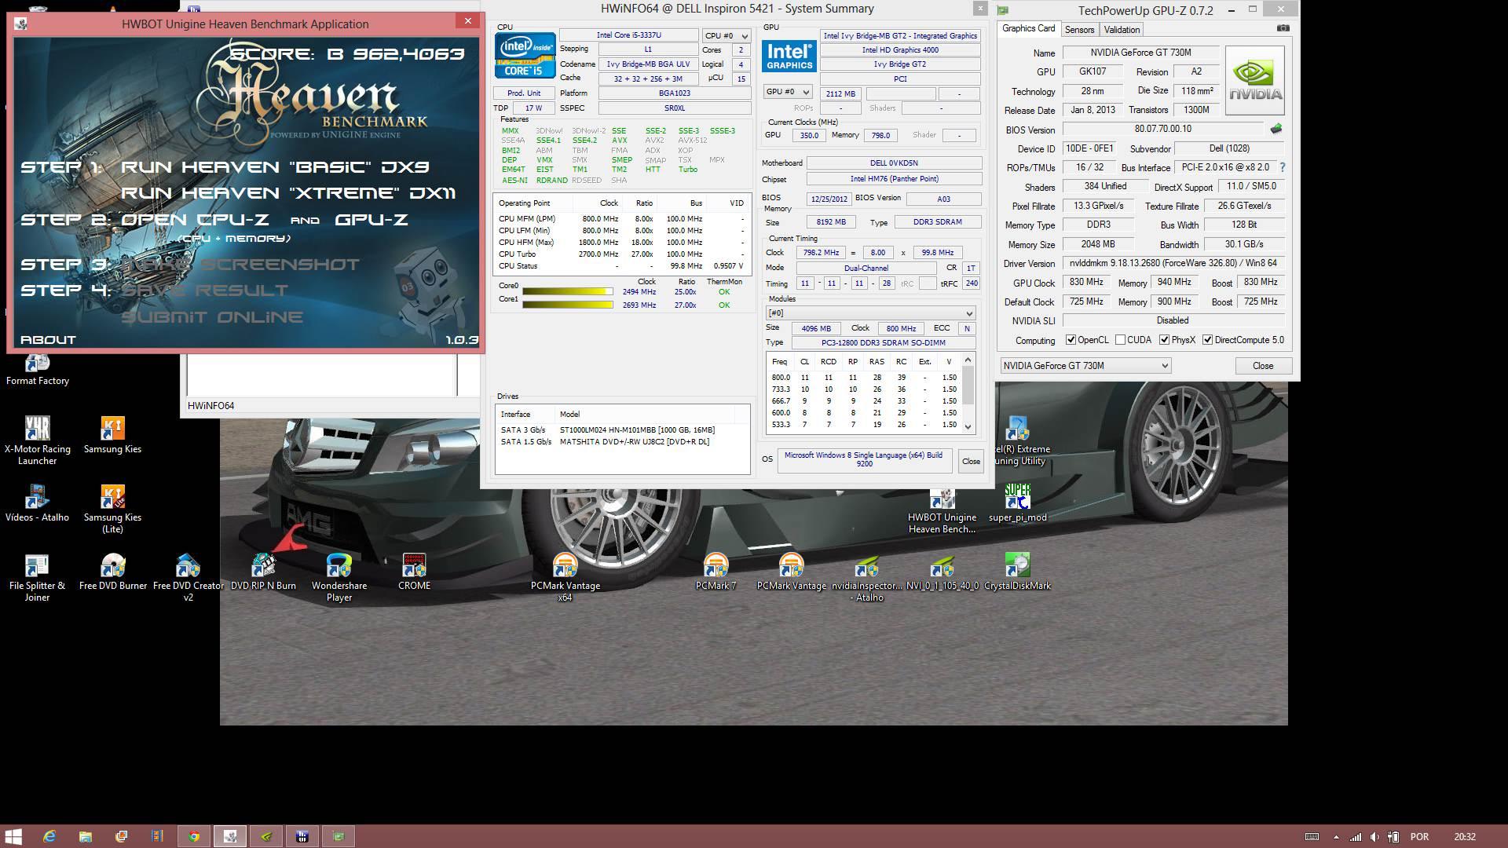The height and width of the screenshot is (848, 1508).
Task: Open CPU #0 selector dropdown
Action: click(726, 36)
